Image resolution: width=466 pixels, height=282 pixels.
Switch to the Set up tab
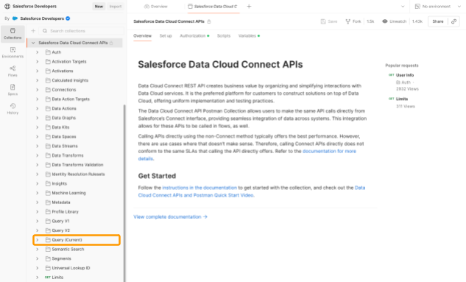tap(166, 35)
